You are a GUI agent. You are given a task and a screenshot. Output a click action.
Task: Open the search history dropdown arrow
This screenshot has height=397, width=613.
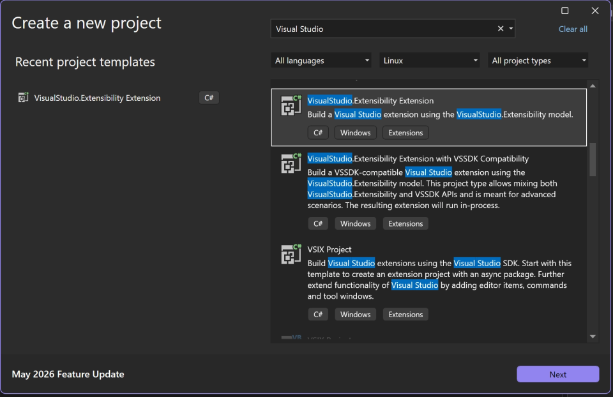coord(511,29)
